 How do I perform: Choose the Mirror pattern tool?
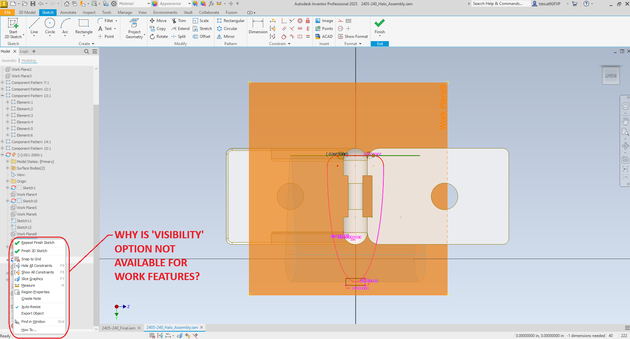(226, 37)
